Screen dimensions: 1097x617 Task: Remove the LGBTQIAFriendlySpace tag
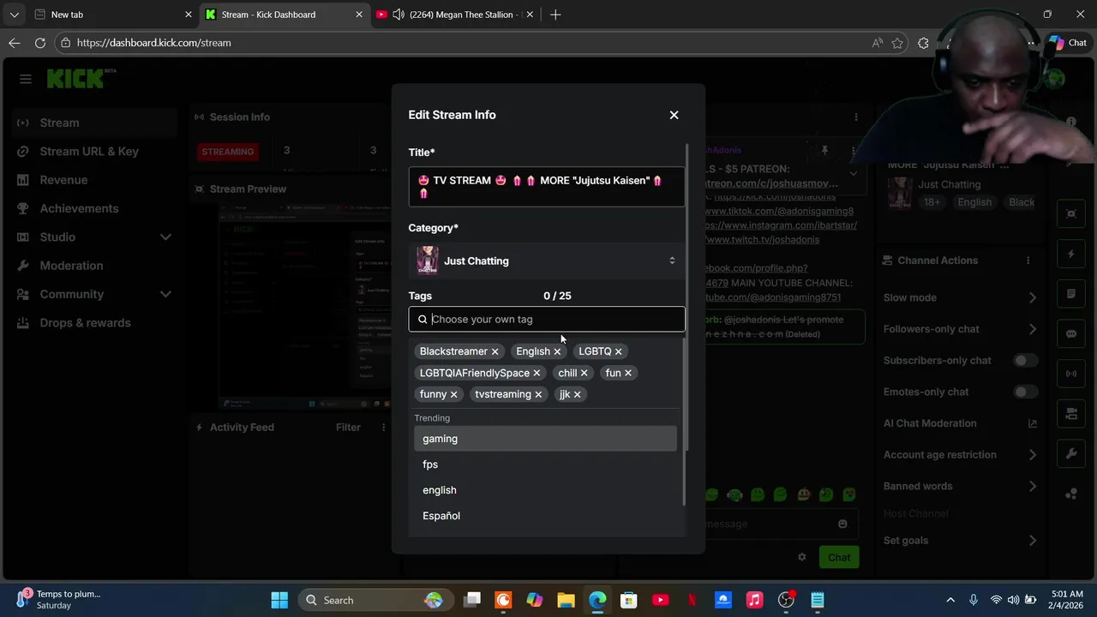(537, 374)
